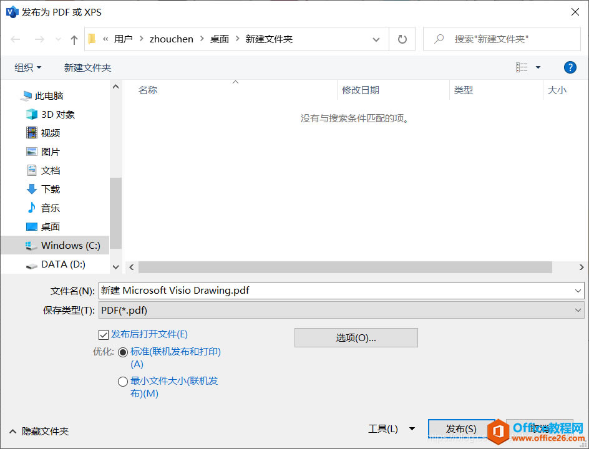Collapse folders with 隐藏文件夹
The image size is (589, 449).
pos(39,432)
